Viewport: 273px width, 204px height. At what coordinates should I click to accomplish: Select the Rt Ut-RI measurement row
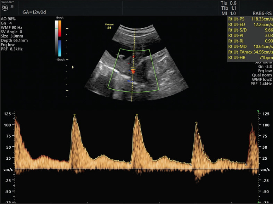coord(250,41)
